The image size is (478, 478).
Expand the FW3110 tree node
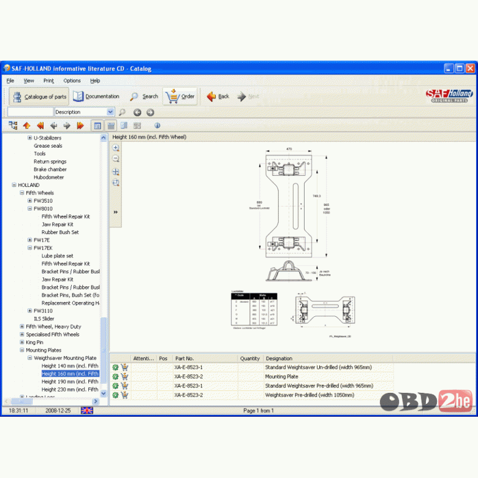(29, 311)
